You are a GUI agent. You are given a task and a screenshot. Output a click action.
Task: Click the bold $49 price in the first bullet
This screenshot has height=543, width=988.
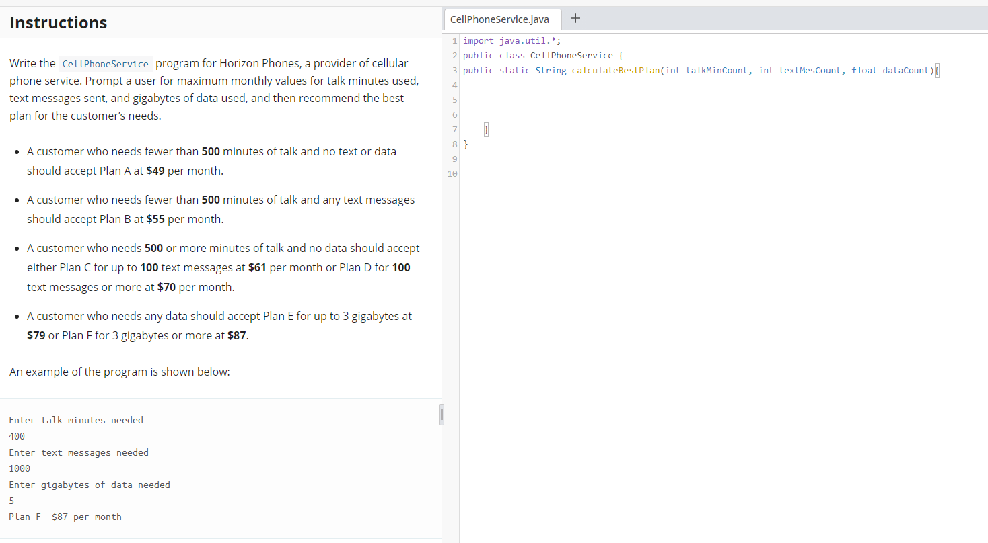155,171
